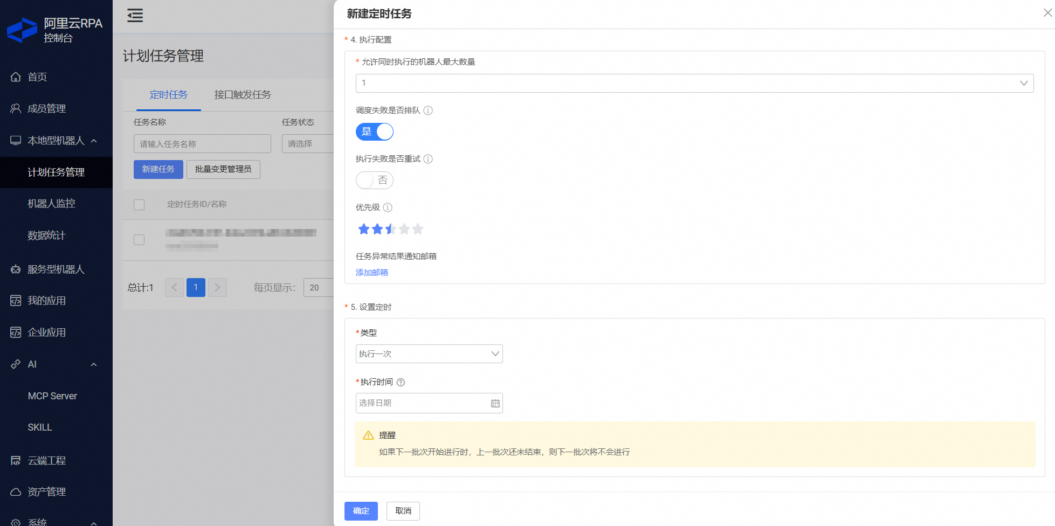This screenshot has height=526, width=1055.
Task: Click the link icon beside AI
Action: [x=16, y=364]
